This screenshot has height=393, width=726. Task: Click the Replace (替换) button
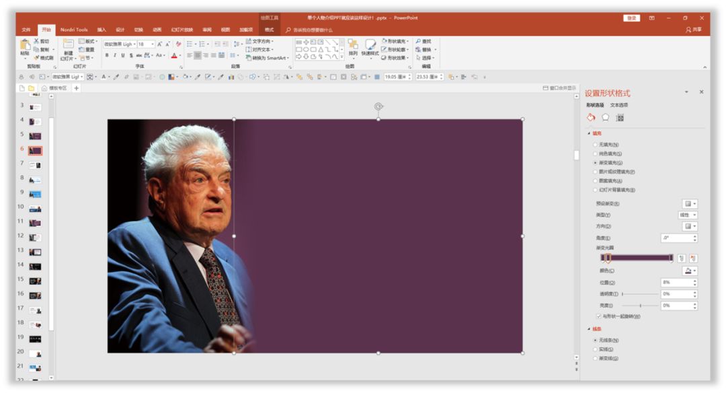(x=425, y=50)
